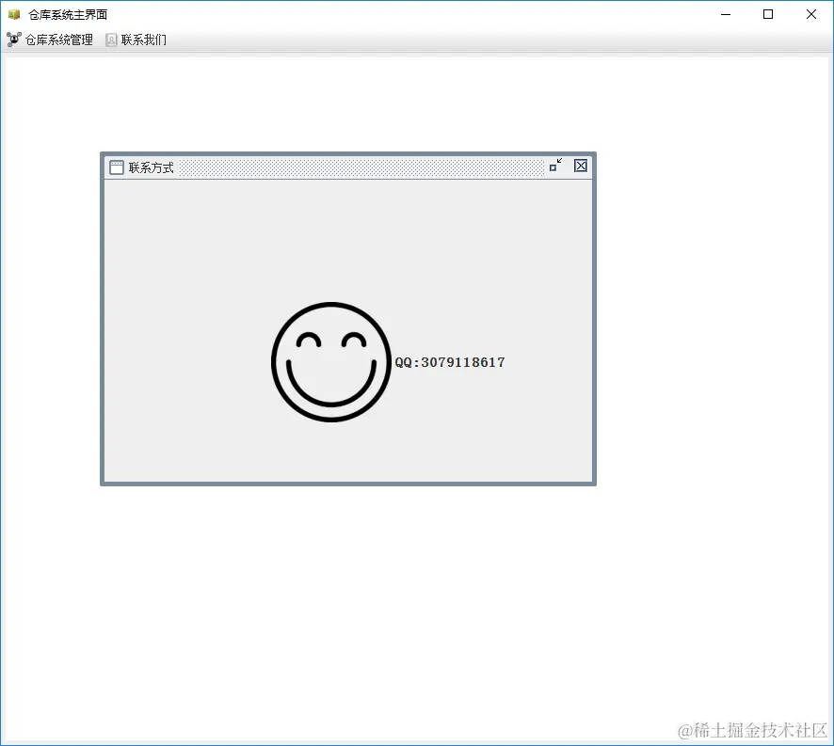Click the 联系我们 contact icon
The height and width of the screenshot is (746, 834).
coord(111,40)
